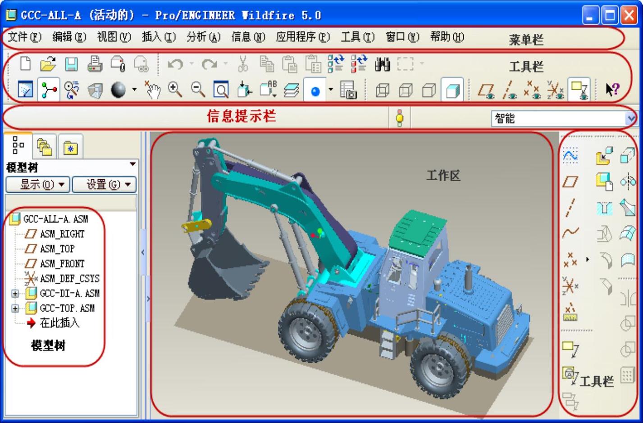643x423 pixels.
Task: Open the Find tool with binoculars icon
Action: pos(382,64)
